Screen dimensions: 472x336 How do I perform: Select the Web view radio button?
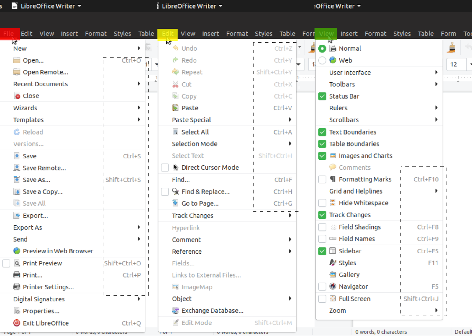322,60
